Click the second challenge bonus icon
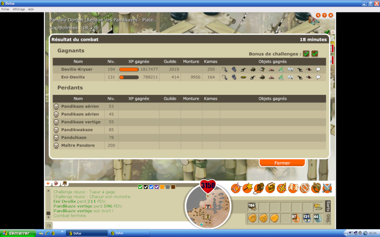The width and height of the screenshot is (380, 237). [x=314, y=54]
